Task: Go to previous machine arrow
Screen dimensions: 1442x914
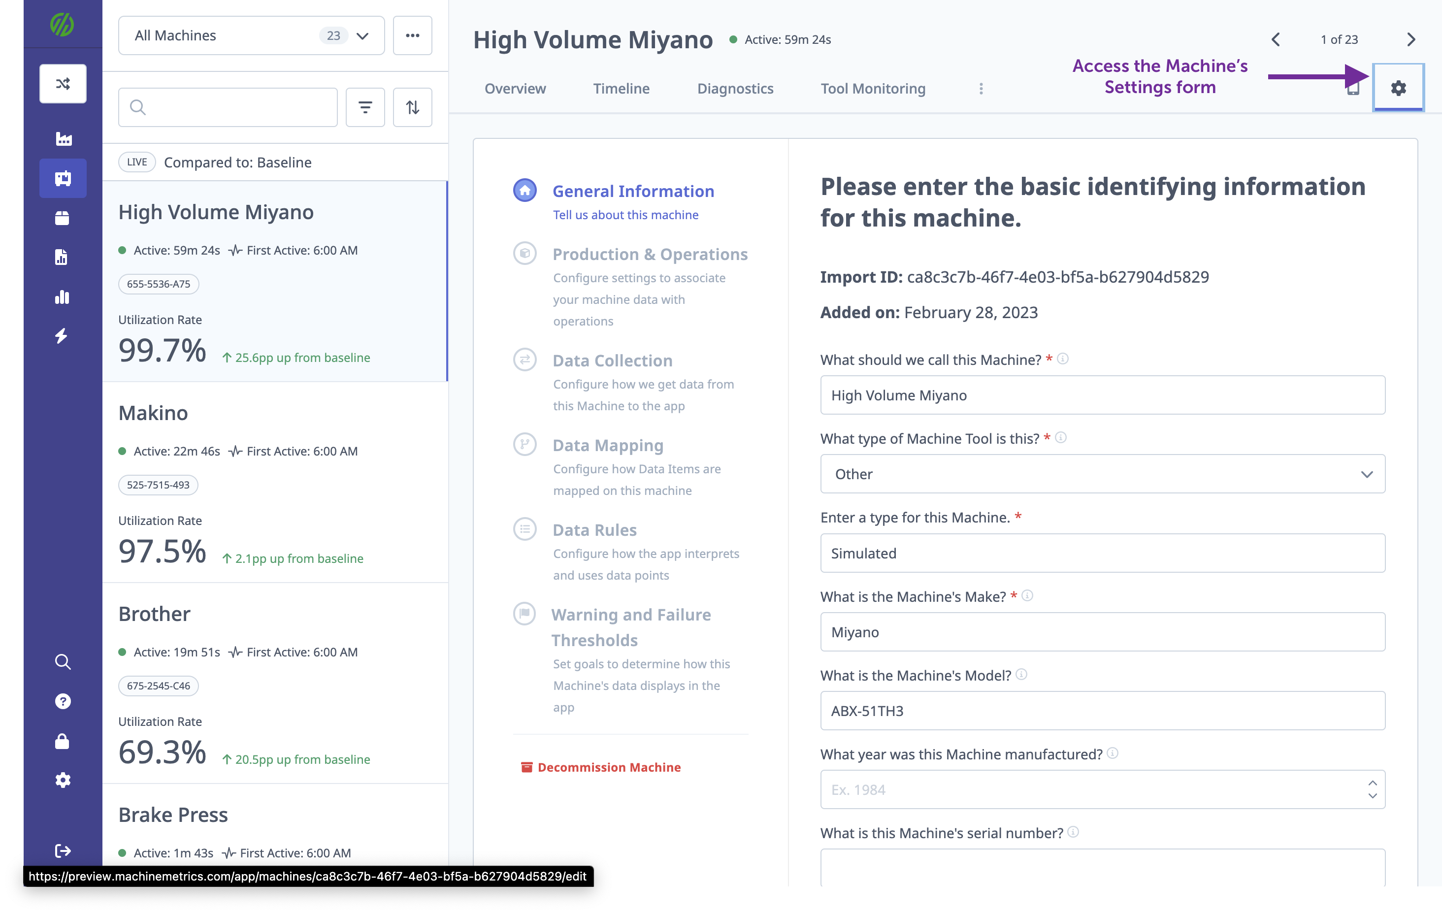Action: [1276, 39]
